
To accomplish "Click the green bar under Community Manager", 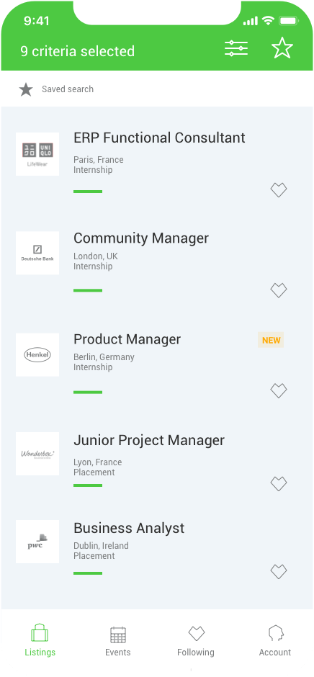I will click(88, 290).
